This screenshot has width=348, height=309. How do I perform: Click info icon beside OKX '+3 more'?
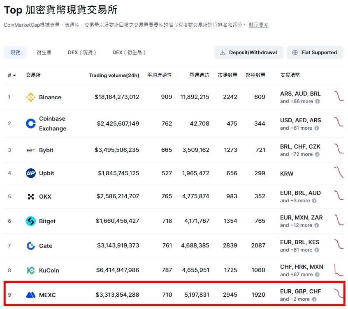(314, 201)
